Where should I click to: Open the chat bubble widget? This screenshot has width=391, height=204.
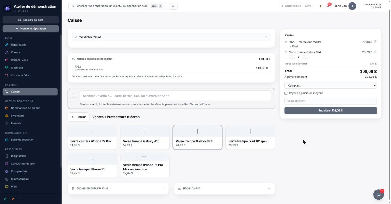tap(378, 194)
